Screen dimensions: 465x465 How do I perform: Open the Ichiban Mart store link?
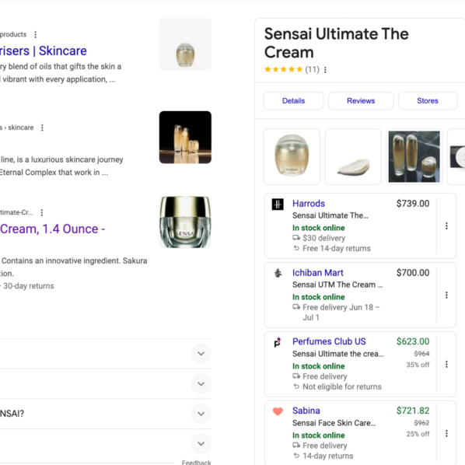[x=317, y=273]
